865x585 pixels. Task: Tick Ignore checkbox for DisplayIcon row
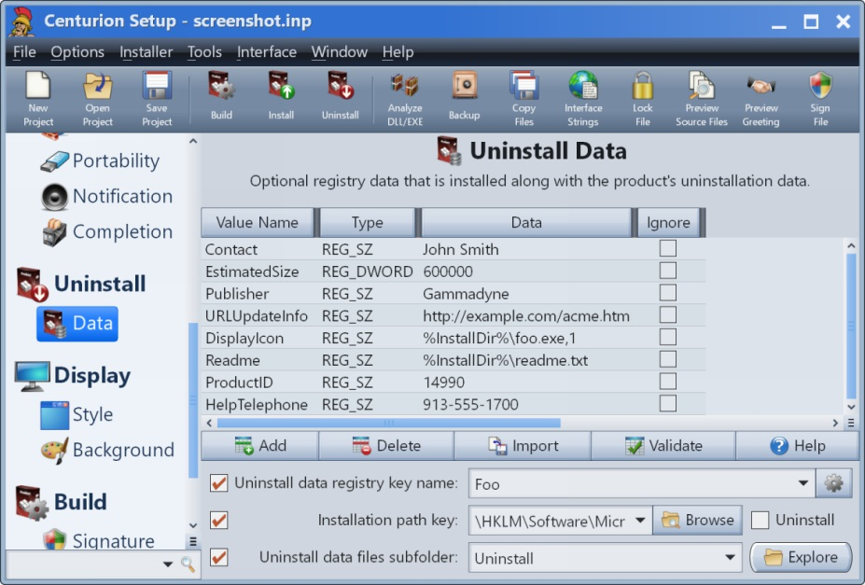[668, 337]
